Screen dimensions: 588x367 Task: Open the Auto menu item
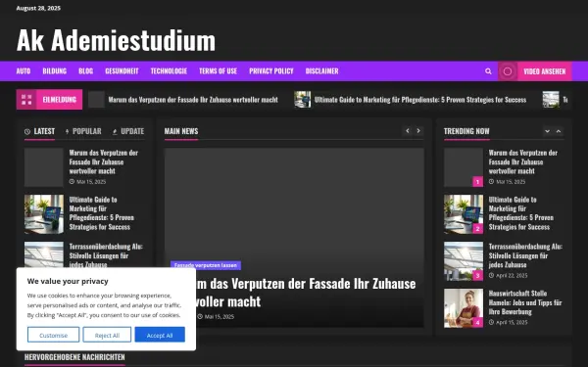(x=24, y=71)
